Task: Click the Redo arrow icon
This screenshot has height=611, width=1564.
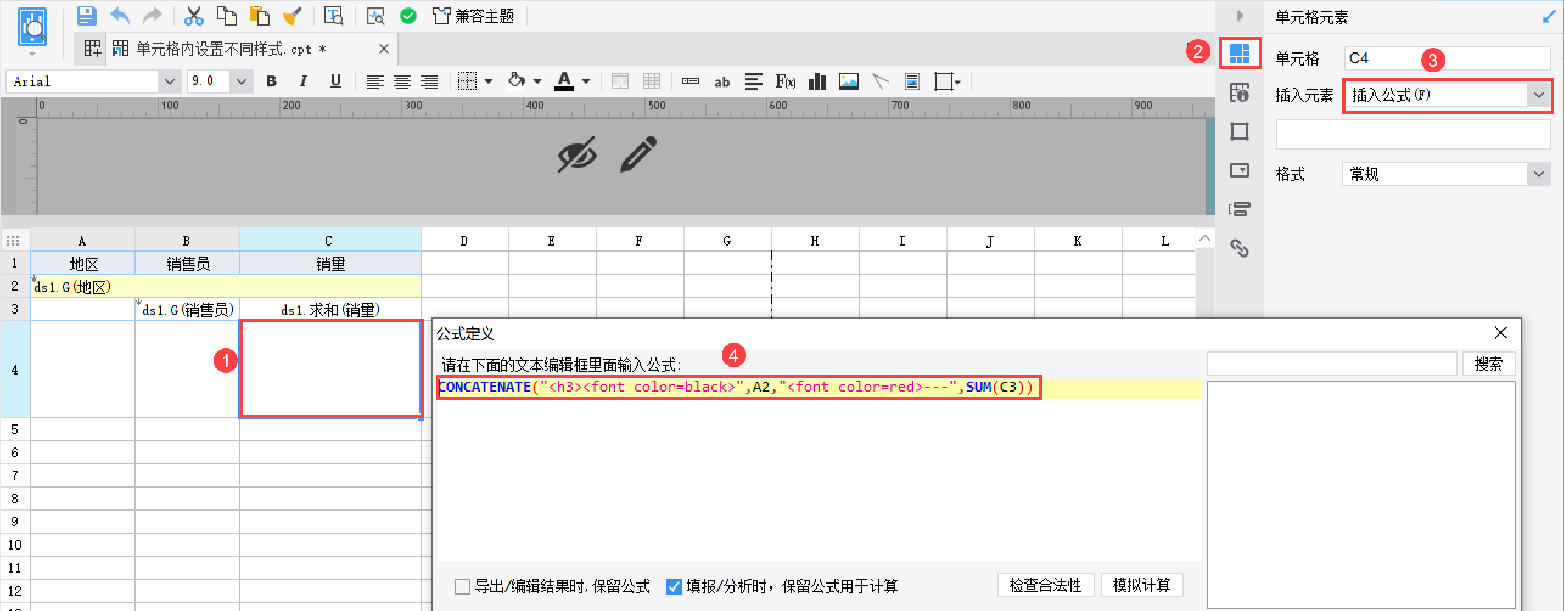Action: coord(152,16)
